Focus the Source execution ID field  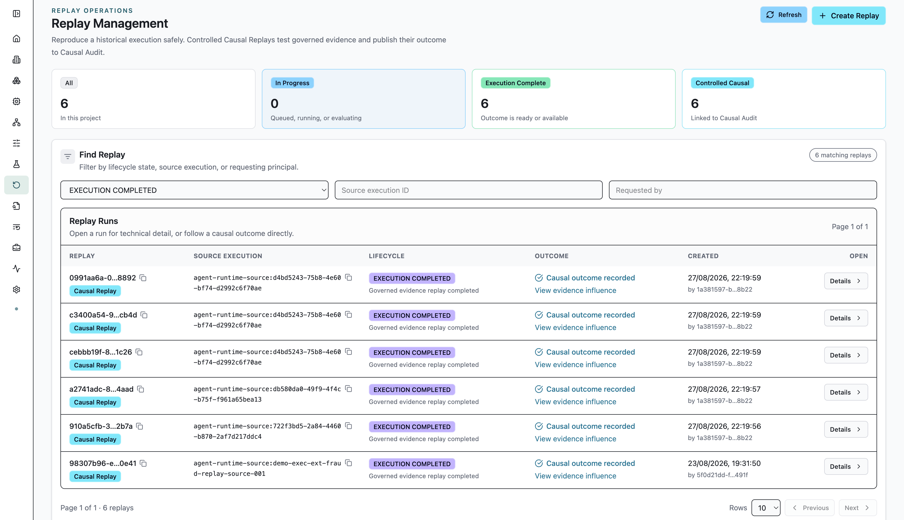pos(468,190)
